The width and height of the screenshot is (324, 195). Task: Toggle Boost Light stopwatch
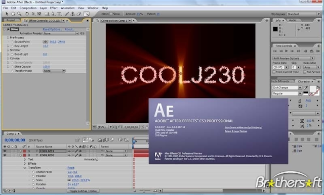(12, 54)
